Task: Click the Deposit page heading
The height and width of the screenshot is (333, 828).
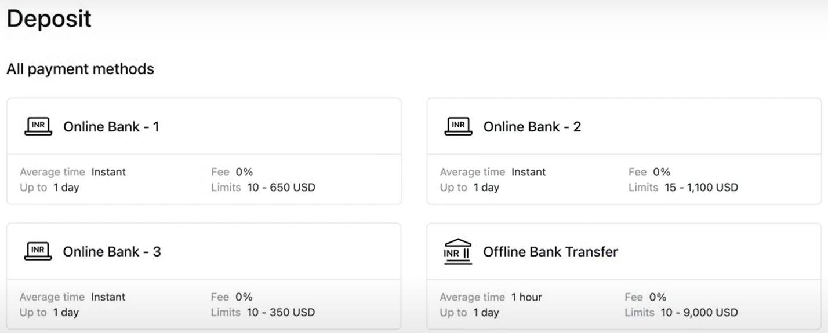Action: pyautogui.click(x=49, y=19)
